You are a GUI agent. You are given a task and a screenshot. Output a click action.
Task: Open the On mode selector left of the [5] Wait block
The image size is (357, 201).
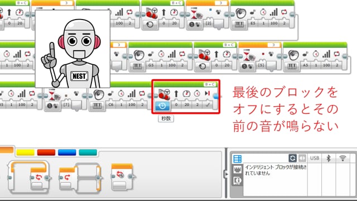[x=202, y=66]
